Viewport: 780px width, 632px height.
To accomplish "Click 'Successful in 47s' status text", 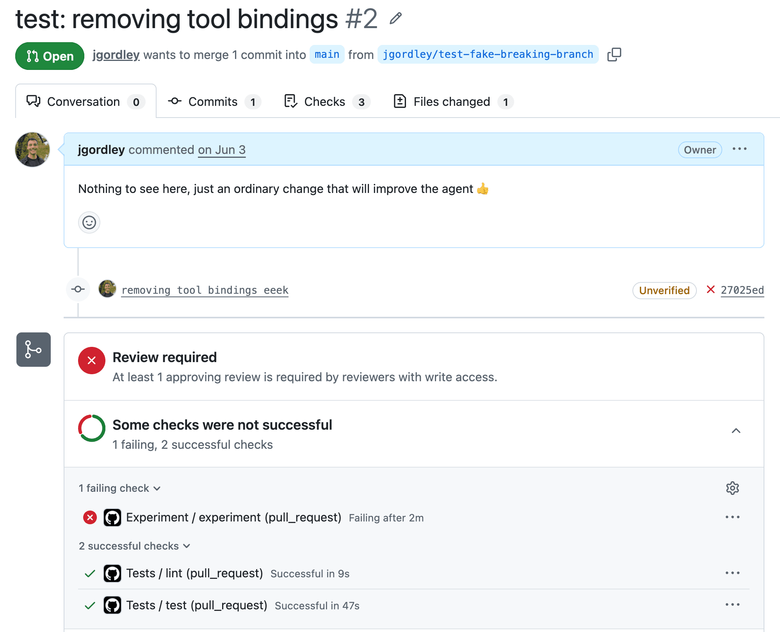I will point(317,606).
